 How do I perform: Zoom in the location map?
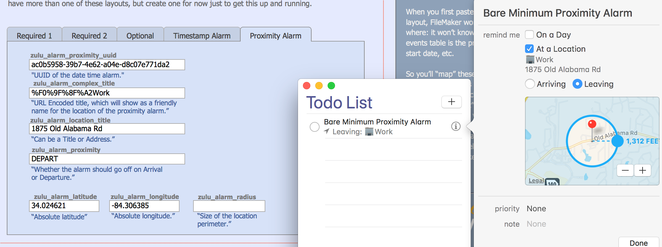click(x=643, y=170)
